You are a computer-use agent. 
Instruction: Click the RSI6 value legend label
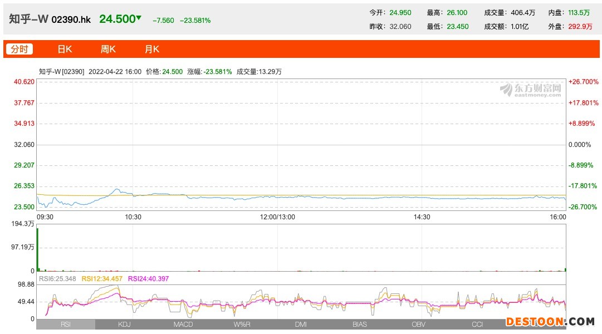pos(57,279)
